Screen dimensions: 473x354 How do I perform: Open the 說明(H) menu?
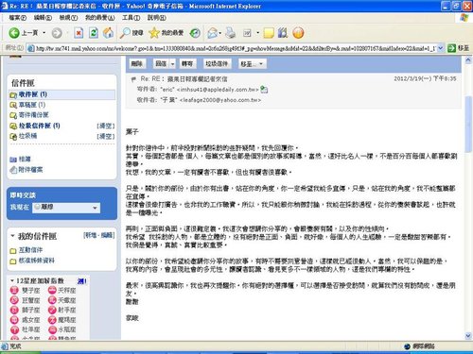(x=156, y=18)
